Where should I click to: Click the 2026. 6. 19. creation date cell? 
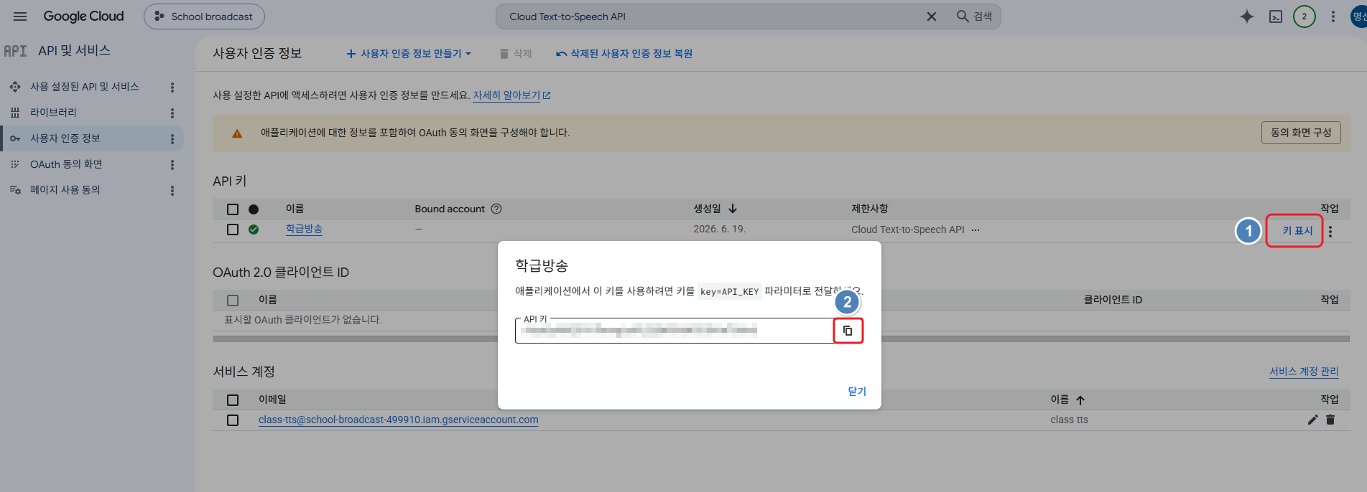tap(719, 229)
